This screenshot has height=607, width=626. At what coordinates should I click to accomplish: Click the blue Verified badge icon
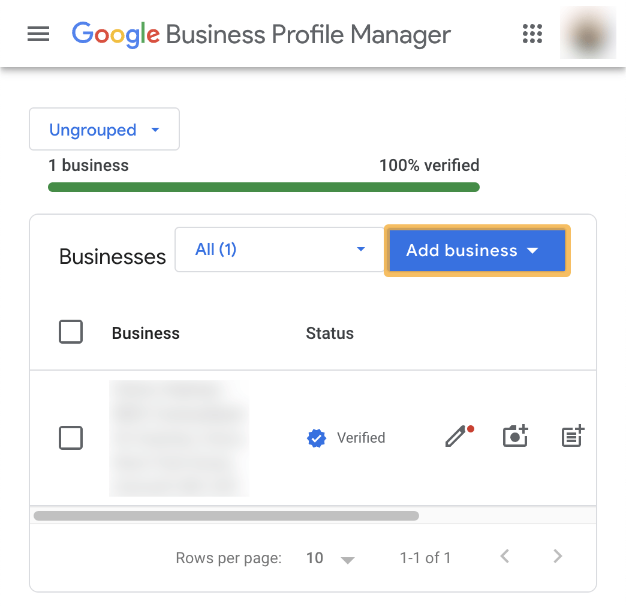(317, 438)
